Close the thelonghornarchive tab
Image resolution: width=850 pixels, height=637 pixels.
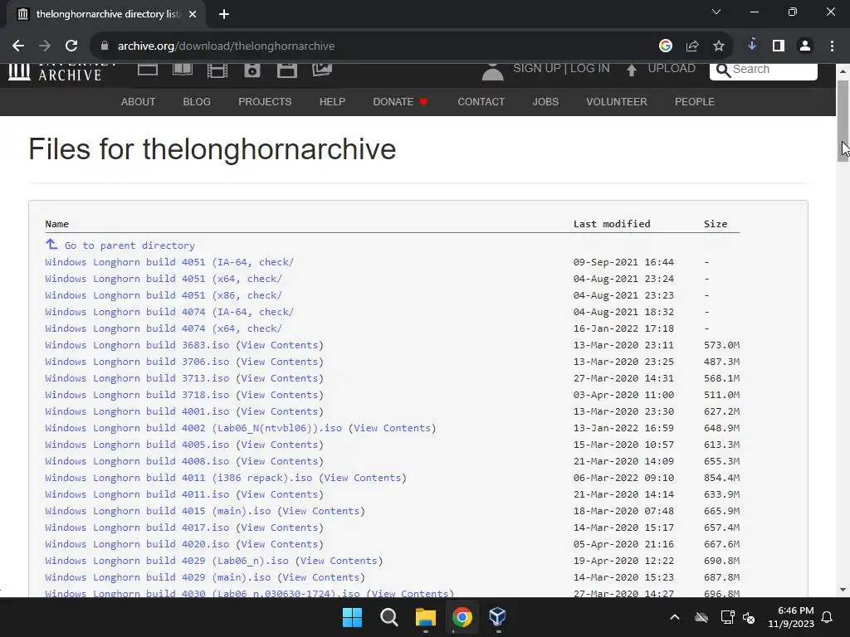(x=193, y=14)
